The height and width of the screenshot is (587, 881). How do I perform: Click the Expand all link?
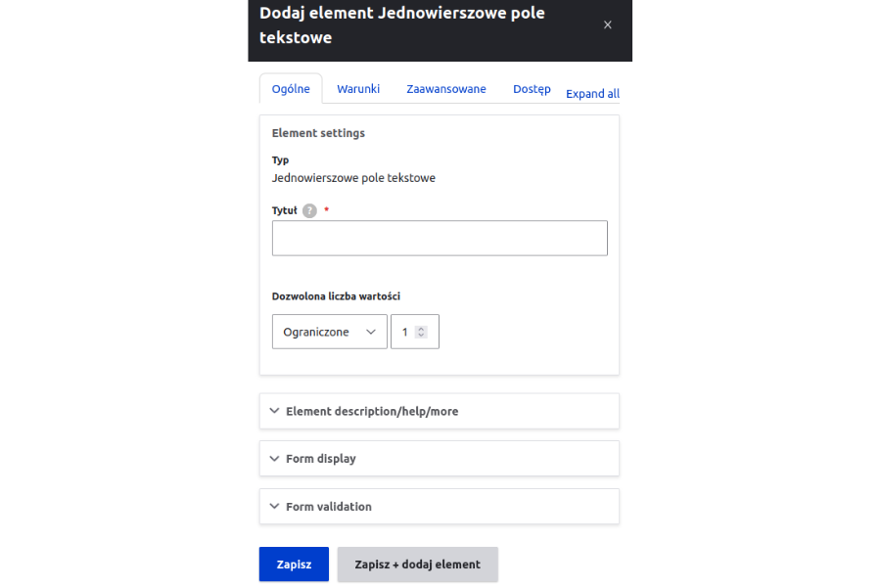(x=592, y=94)
